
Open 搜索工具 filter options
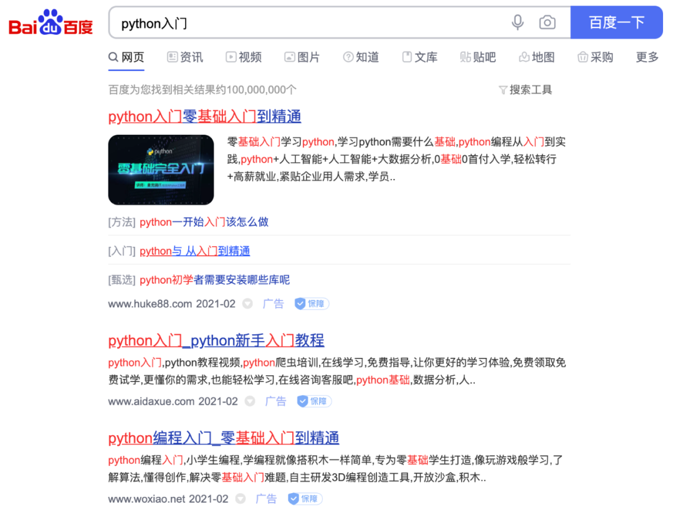[525, 90]
